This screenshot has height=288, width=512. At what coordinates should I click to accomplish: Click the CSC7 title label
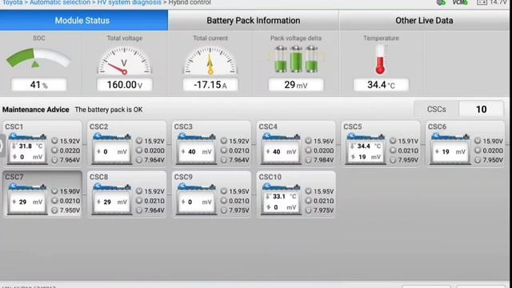tap(14, 177)
